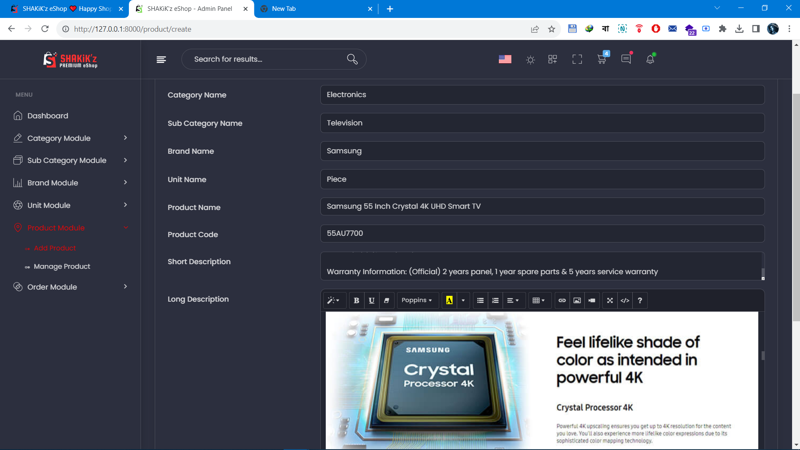The height and width of the screenshot is (450, 800).
Task: Open the color picker dropdown arrow
Action: click(x=463, y=300)
